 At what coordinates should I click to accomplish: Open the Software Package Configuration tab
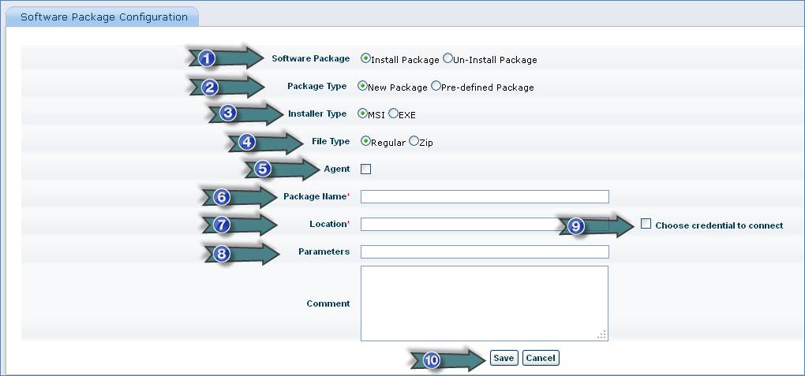pyautogui.click(x=103, y=17)
